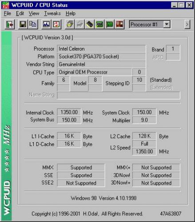This screenshot has height=222, width=195.
Task: Click the Windows 98 Version 4.10.1998 text
Action: click(103, 198)
